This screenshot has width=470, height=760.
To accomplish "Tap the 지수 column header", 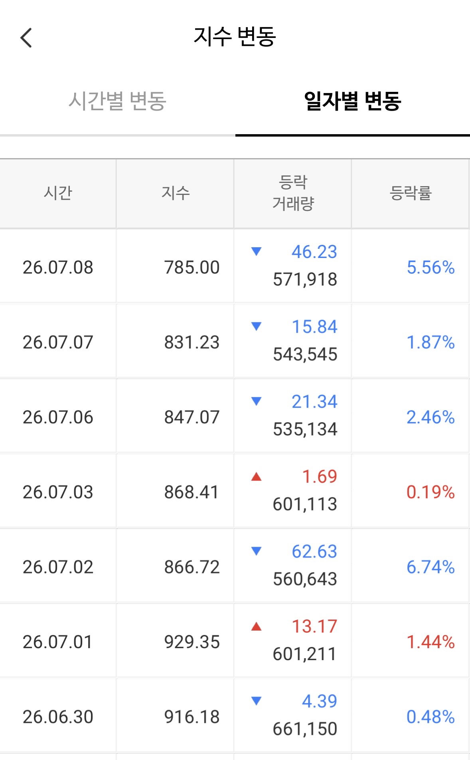I will [x=175, y=193].
